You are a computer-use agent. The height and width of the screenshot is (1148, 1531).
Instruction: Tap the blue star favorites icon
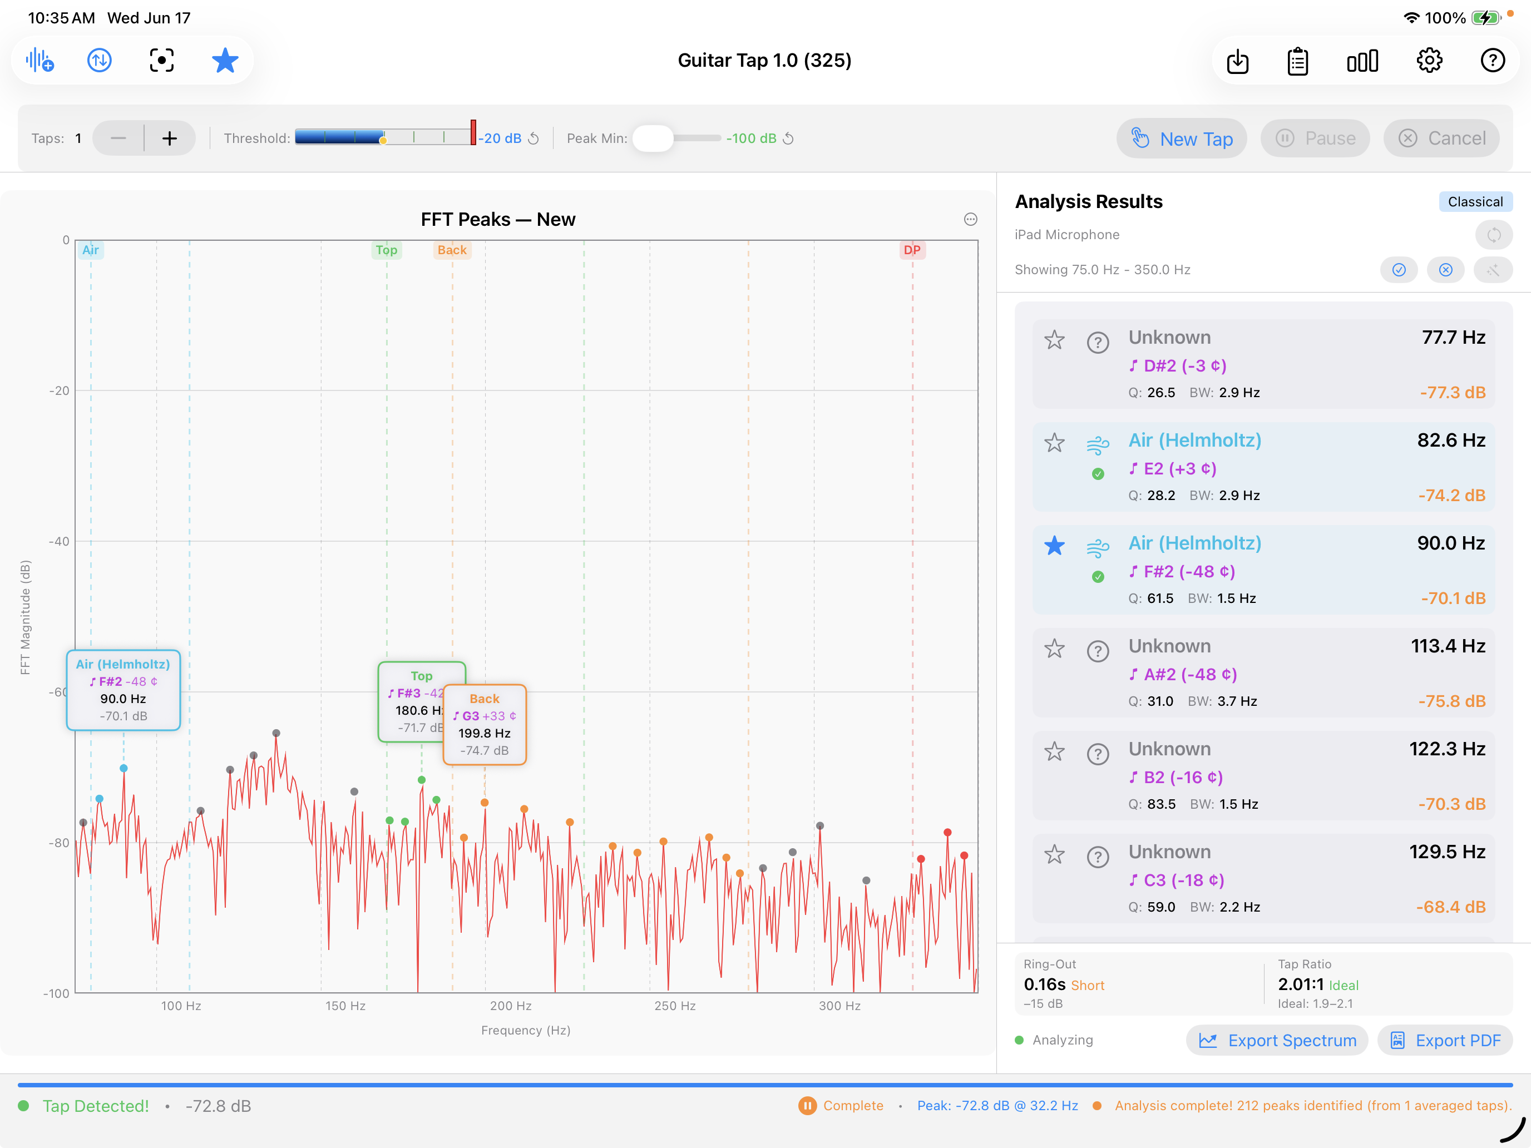[x=225, y=61]
